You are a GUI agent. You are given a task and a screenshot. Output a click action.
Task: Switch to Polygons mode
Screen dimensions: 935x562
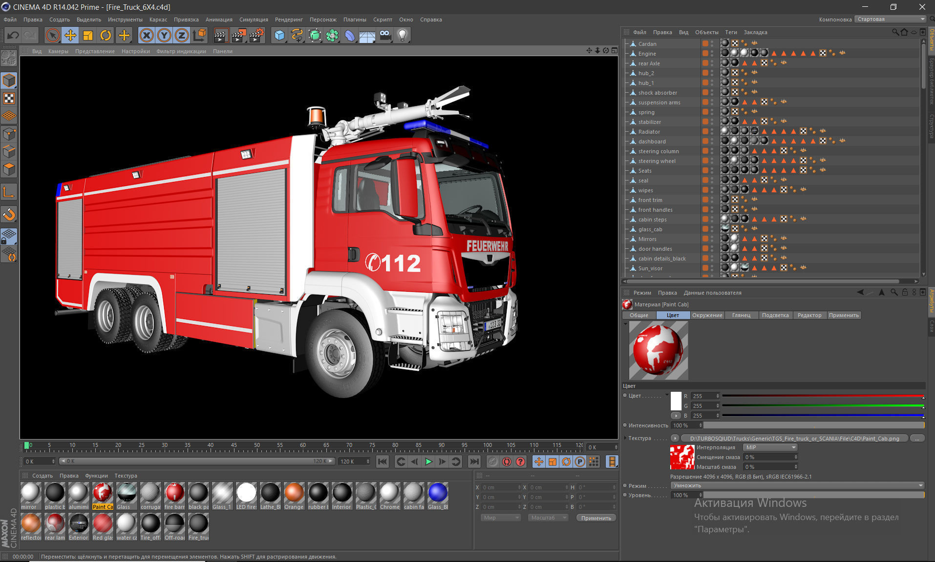pos(9,169)
